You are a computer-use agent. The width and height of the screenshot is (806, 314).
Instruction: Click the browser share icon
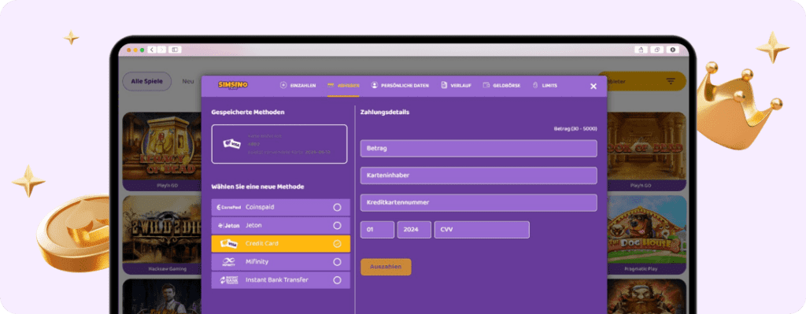(x=641, y=50)
